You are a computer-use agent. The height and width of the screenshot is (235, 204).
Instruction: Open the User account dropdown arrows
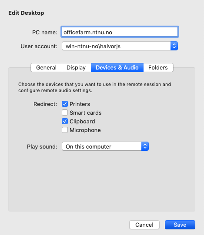174,46
